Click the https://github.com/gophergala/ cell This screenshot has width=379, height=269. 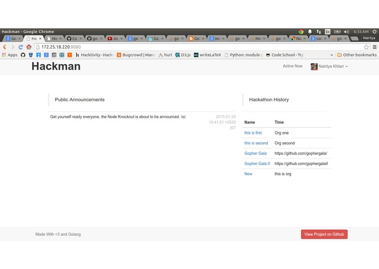(300, 153)
